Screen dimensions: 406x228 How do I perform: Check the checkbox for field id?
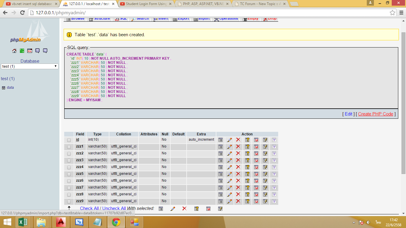click(x=69, y=140)
